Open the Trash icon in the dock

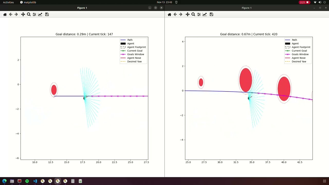80,181
